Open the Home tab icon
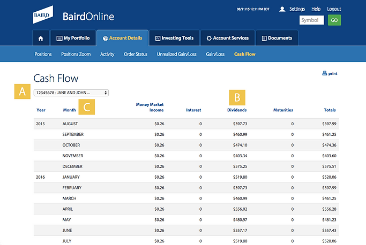366x245 pixels. 41,38
